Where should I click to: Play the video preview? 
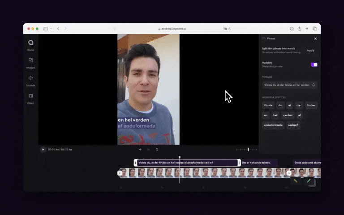pyautogui.click(x=43, y=150)
